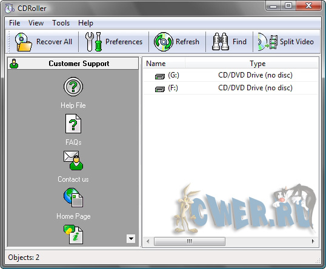Sort the list by Name column header
Image resolution: width=326 pixels, height=269 pixels.
coord(164,64)
